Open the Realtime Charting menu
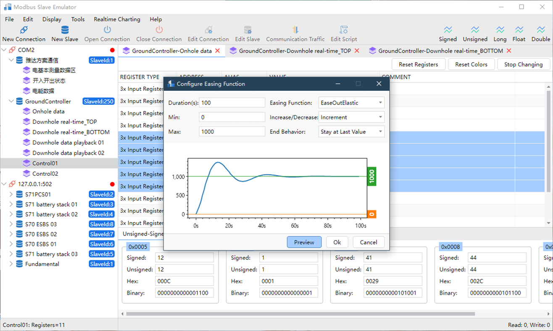 click(x=117, y=19)
